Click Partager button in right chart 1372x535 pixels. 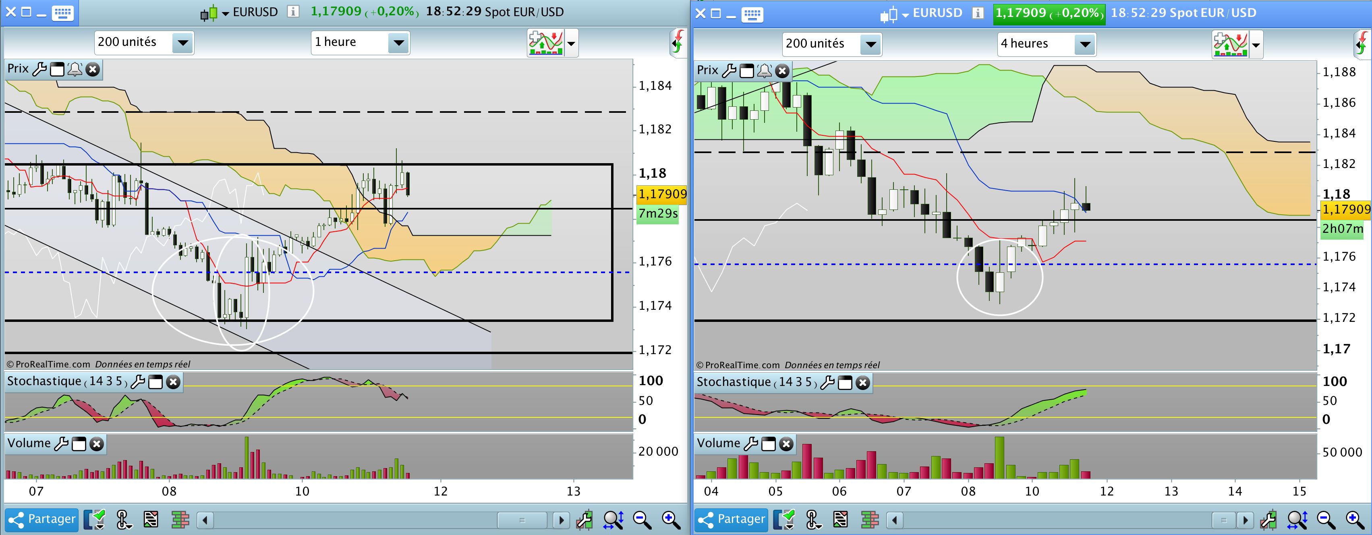point(731,520)
